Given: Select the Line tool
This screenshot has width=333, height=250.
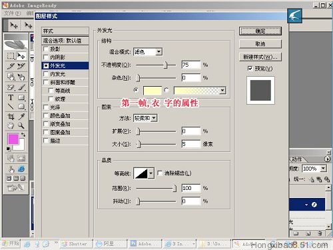Looking at the screenshot, I should 11,107.
